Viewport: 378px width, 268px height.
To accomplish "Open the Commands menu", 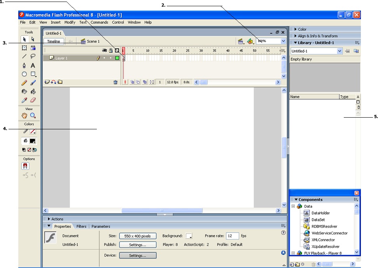I will [99, 22].
